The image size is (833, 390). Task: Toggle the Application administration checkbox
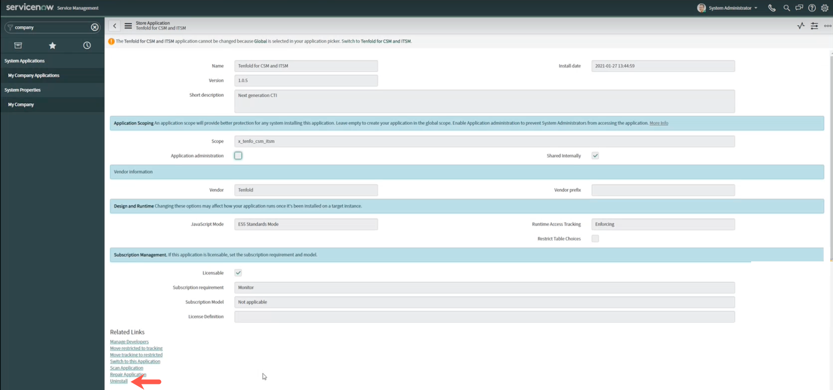[238, 156]
